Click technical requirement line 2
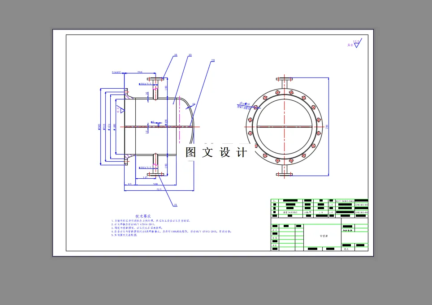This screenshot has width=432, height=305. [x=133, y=224]
